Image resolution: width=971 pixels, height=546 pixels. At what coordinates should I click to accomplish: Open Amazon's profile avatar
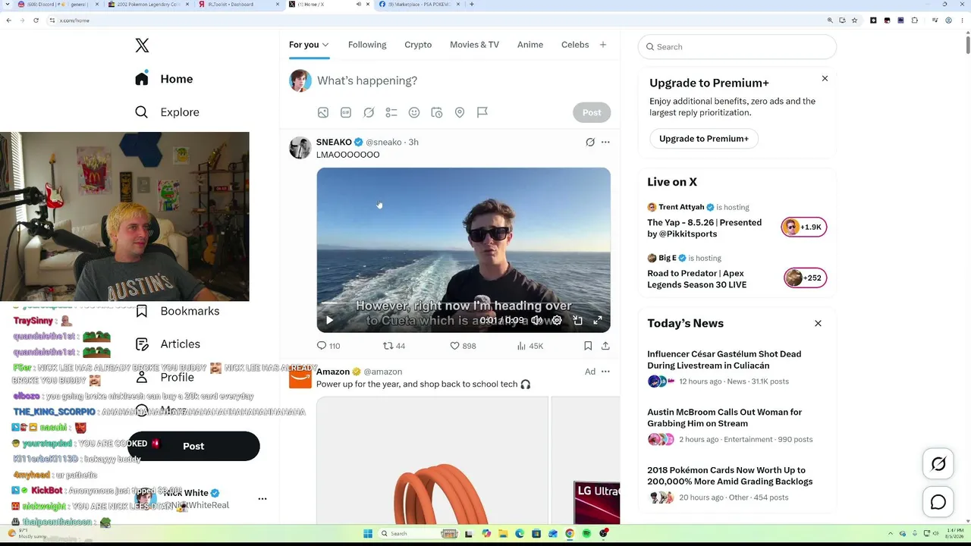click(x=300, y=378)
